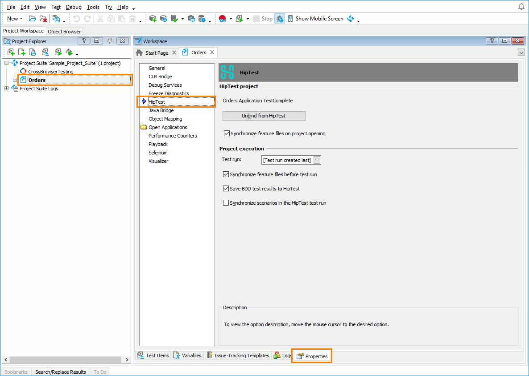Screen dimensions: 529x376
Task: Click the Open project folder icon
Action: coord(33,19)
